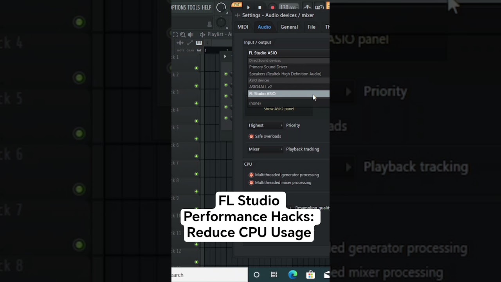Open Microsoft Store from the taskbar
Image resolution: width=501 pixels, height=282 pixels.
310,275
